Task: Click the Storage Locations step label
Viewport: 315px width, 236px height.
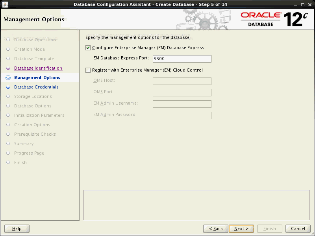Action: coord(33,96)
